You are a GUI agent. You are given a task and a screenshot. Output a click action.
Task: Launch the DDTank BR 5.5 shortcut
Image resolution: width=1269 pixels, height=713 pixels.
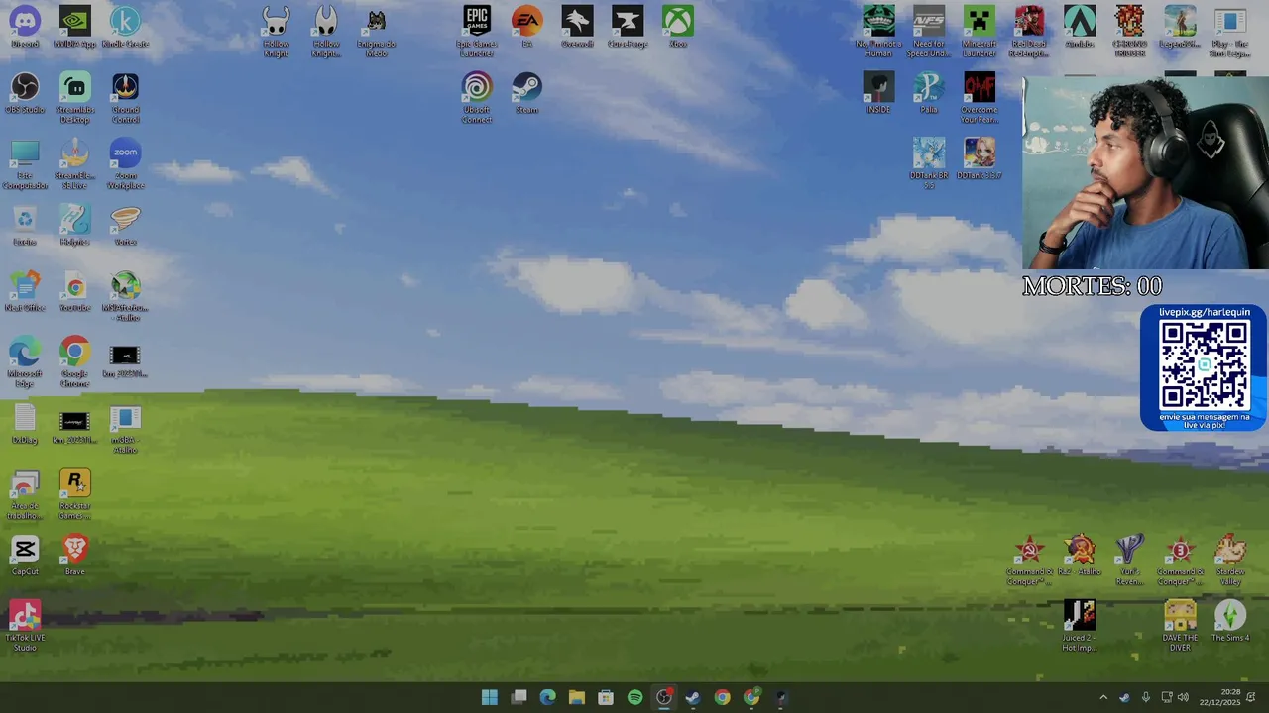(929, 164)
